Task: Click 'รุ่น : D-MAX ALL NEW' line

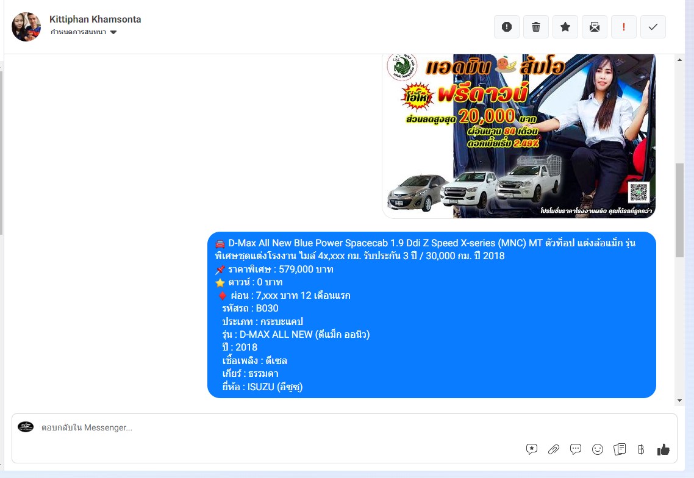Action: (296, 334)
